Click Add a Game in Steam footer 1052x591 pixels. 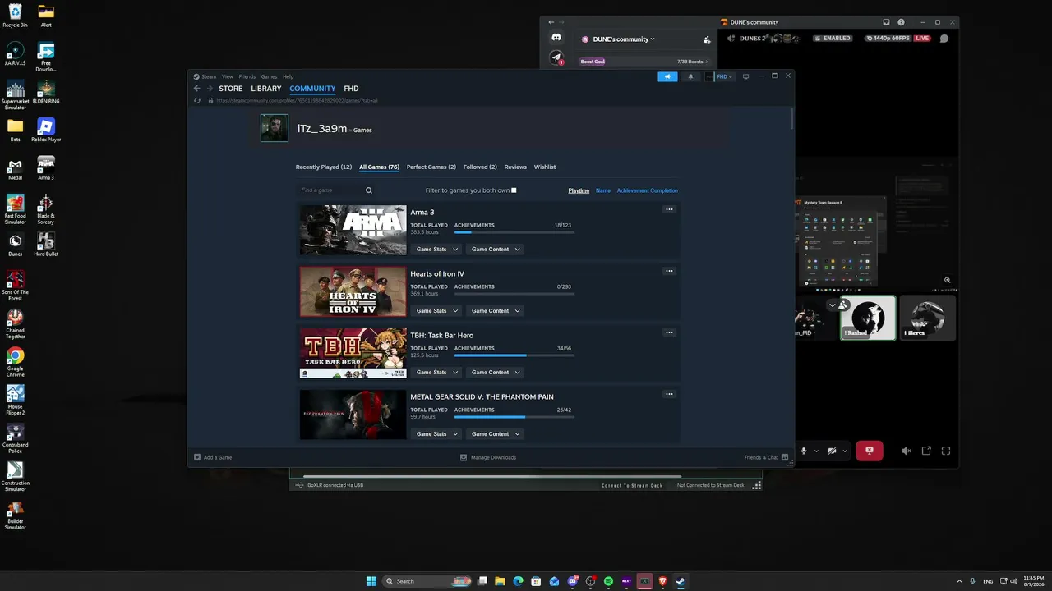click(213, 457)
